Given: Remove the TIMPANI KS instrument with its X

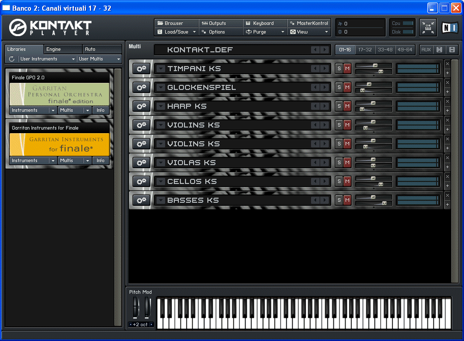Looking at the screenshot, I should pyautogui.click(x=447, y=64).
